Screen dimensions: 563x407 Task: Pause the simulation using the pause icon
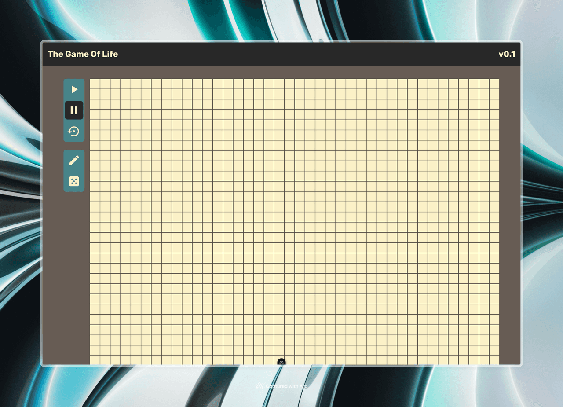point(74,110)
